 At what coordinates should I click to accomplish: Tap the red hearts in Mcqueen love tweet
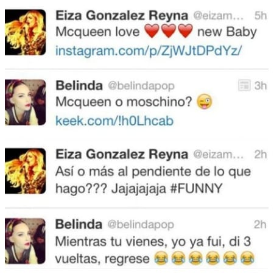tap(169, 31)
